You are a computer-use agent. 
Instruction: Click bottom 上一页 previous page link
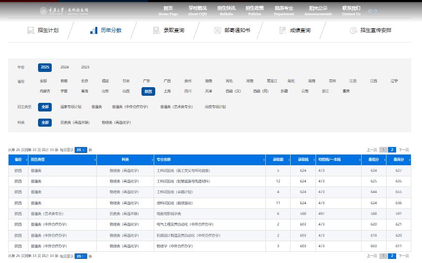(371, 256)
